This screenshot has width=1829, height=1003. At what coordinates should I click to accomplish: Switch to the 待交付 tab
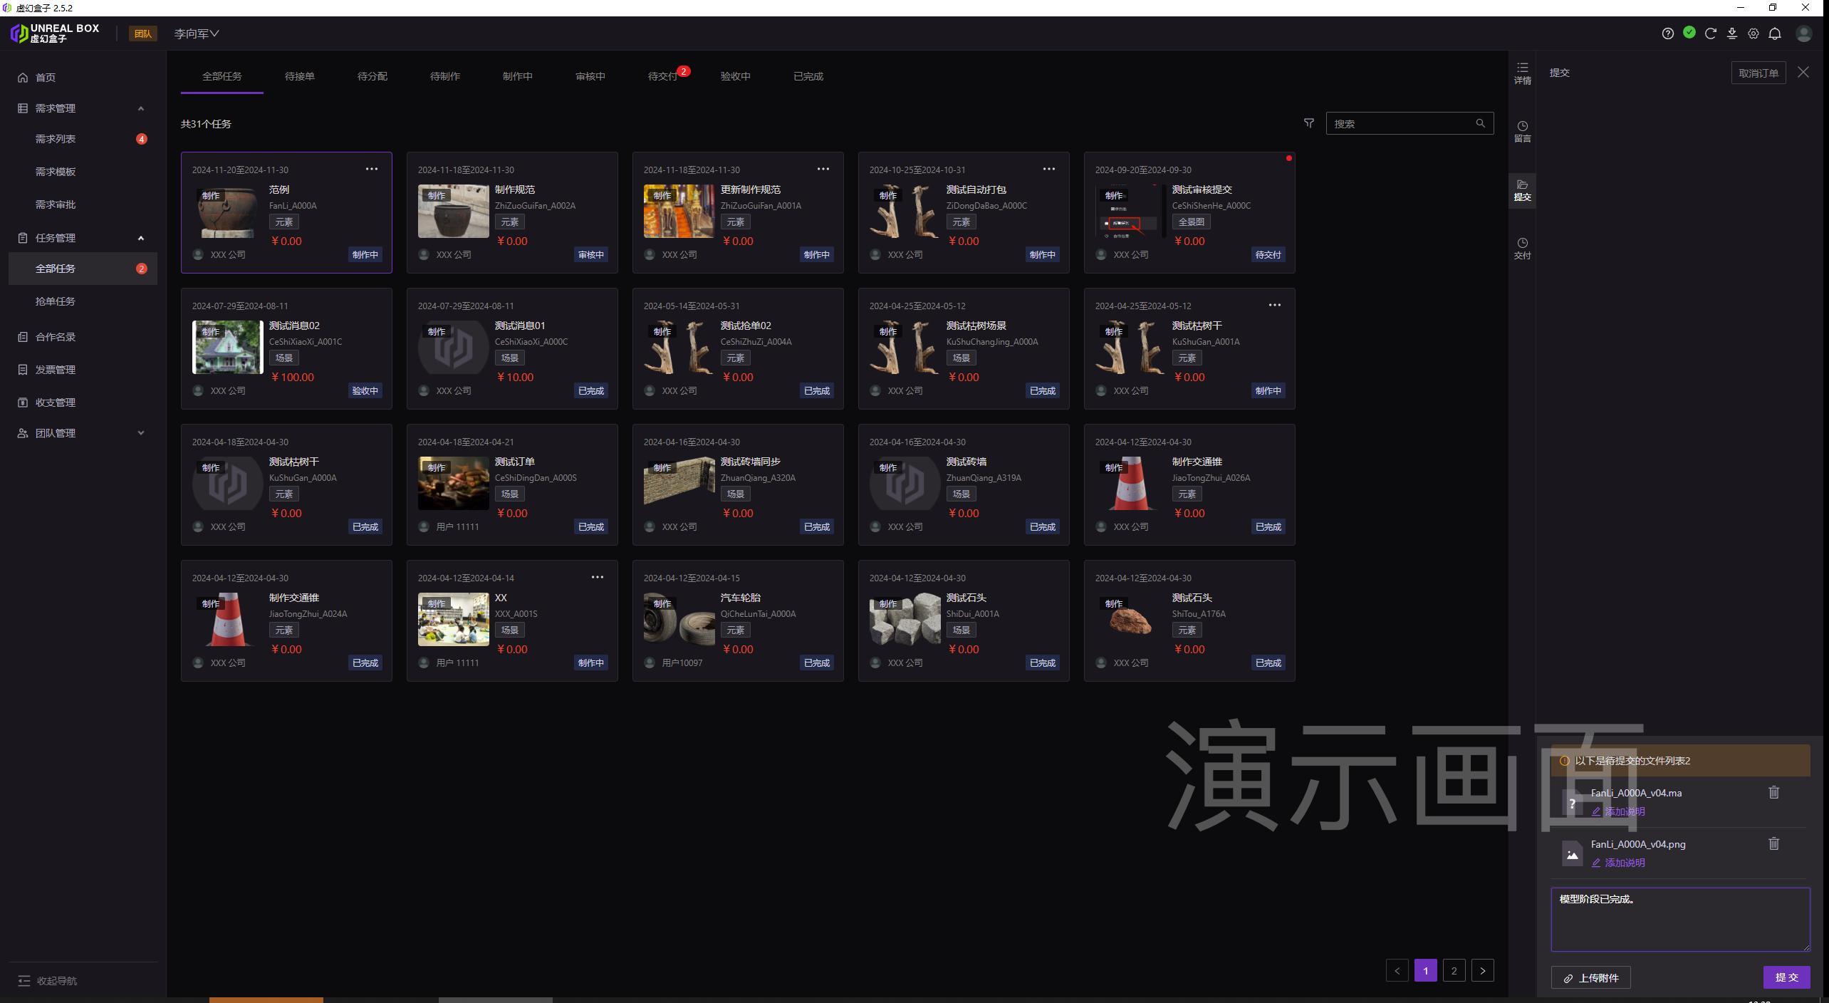pos(663,76)
